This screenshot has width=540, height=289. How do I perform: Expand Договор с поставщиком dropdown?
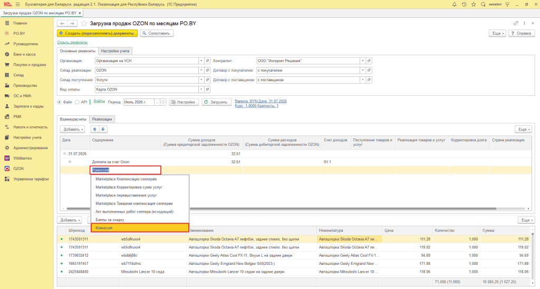click(x=363, y=79)
